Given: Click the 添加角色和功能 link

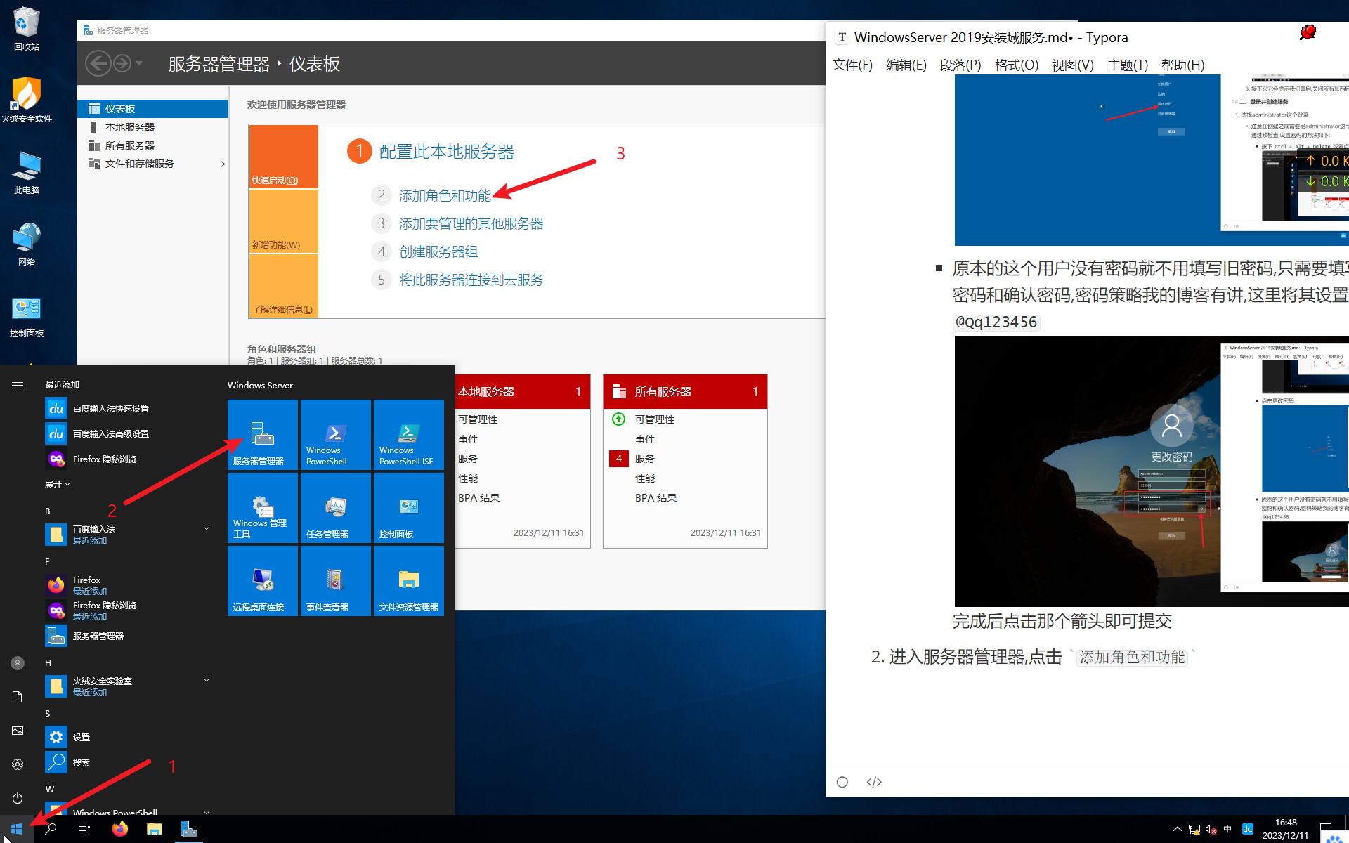Looking at the screenshot, I should coord(445,195).
